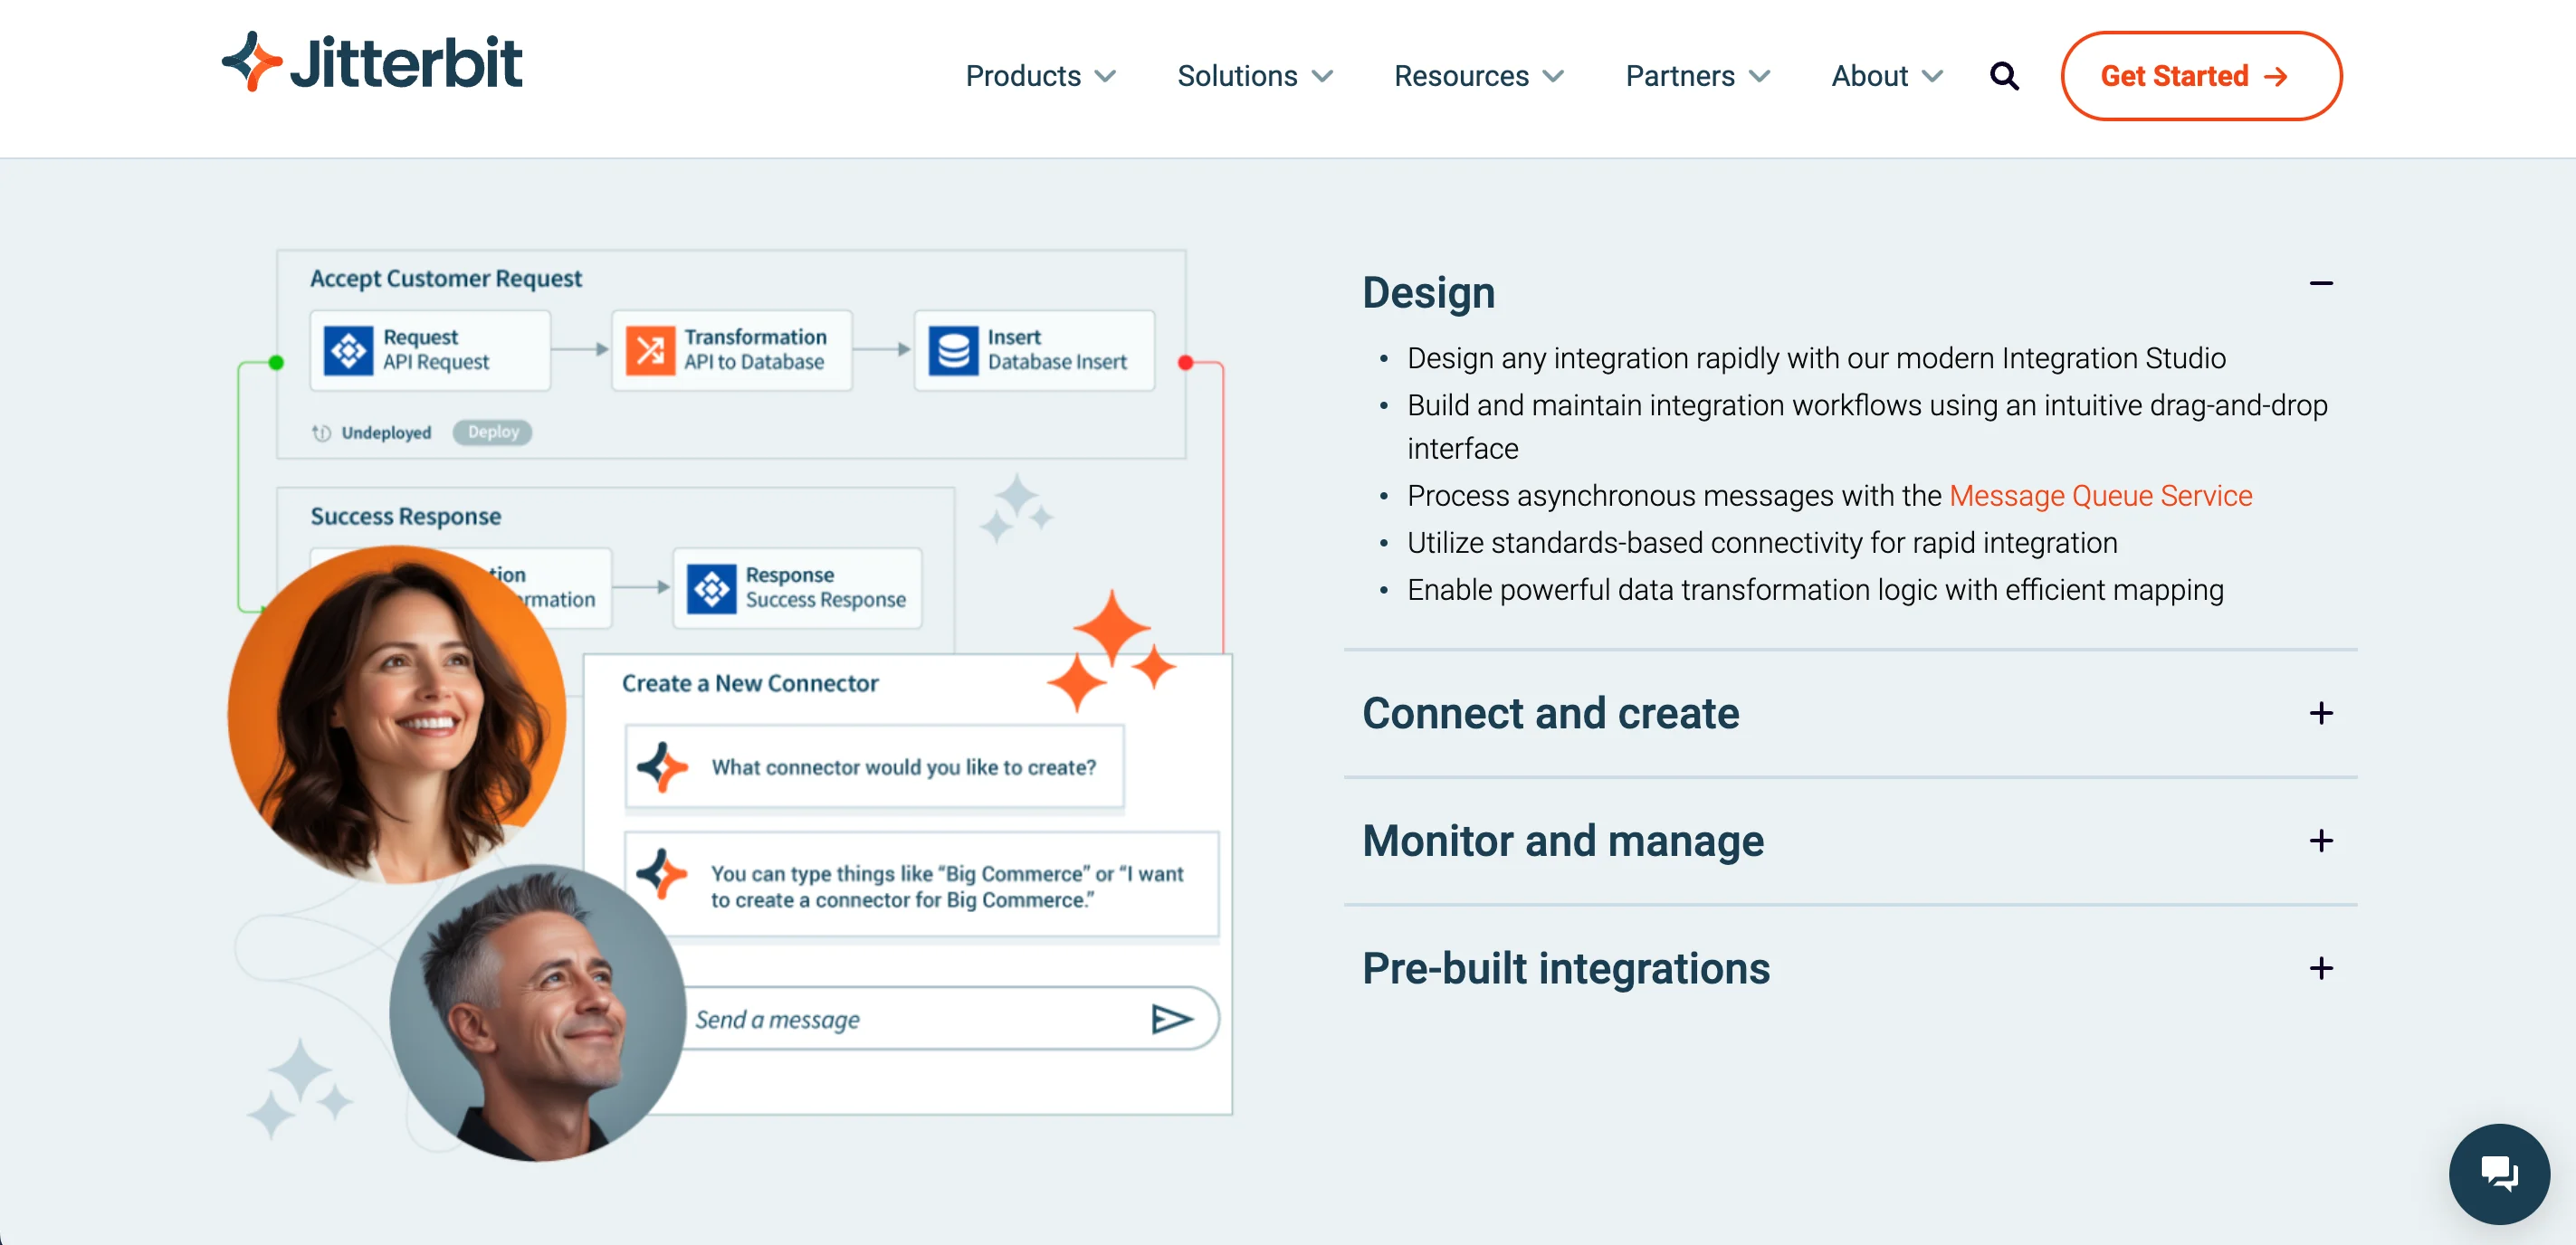Click the Jitterbit logo

pos(371,61)
